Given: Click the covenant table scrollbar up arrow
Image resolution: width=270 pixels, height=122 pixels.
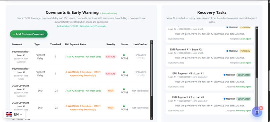Looking at the screenshot, I should (x=151, y=41).
